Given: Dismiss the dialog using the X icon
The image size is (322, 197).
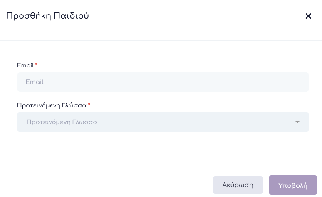Looking at the screenshot, I should coord(308,16).
